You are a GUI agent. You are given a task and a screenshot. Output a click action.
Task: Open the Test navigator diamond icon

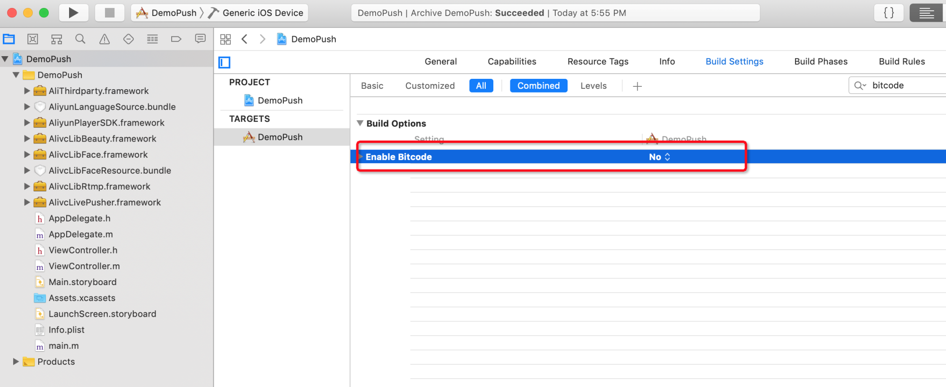tap(129, 39)
